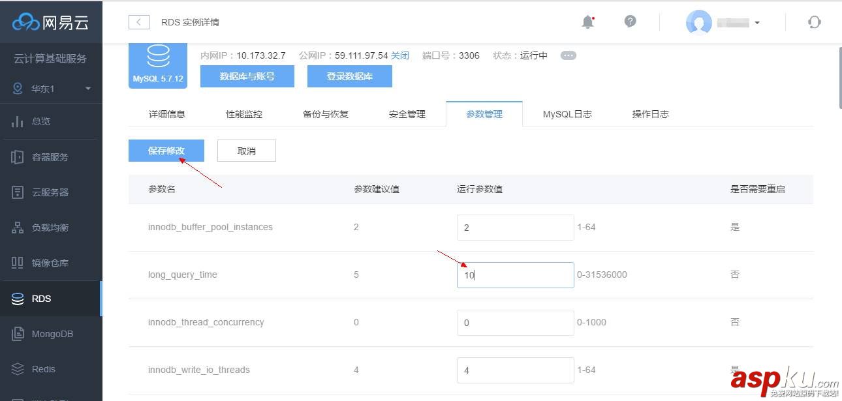842x401 pixels.
Task: Click the long_query_time value field
Action: pyautogui.click(x=515, y=275)
